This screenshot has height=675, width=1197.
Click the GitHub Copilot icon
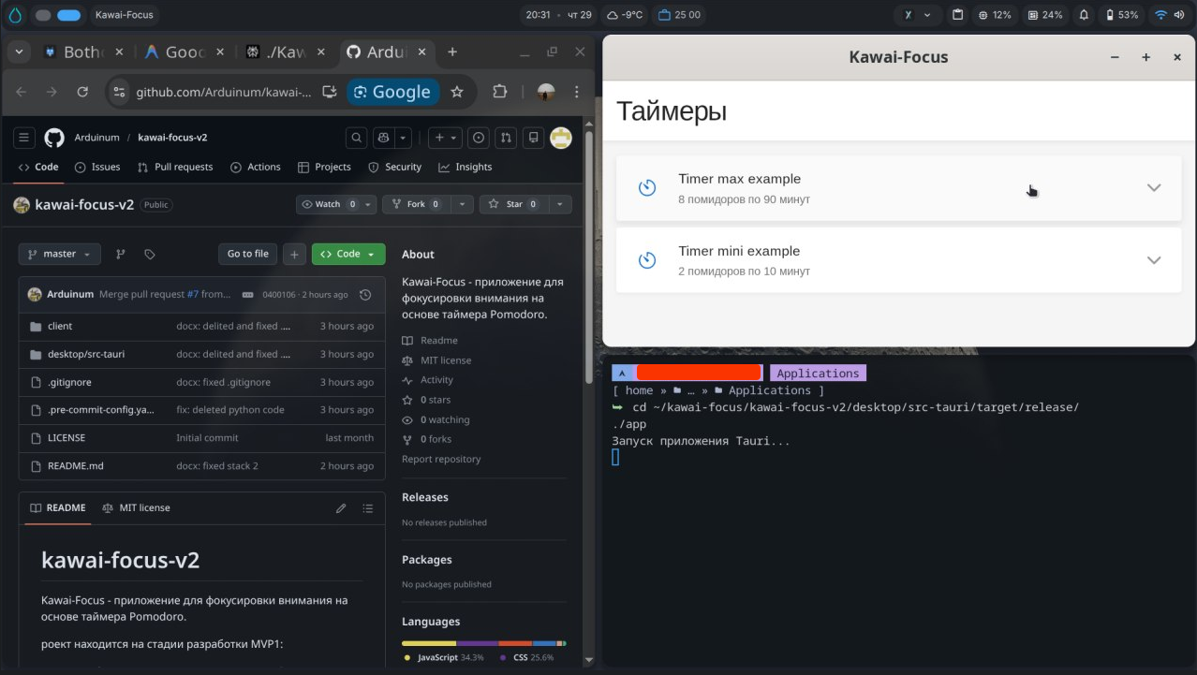[383, 138]
